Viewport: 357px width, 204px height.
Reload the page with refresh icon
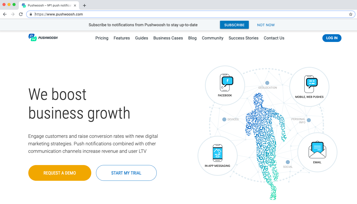click(x=21, y=14)
